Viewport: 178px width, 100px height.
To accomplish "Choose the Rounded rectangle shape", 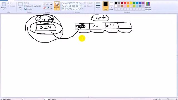I will [74, 3].
